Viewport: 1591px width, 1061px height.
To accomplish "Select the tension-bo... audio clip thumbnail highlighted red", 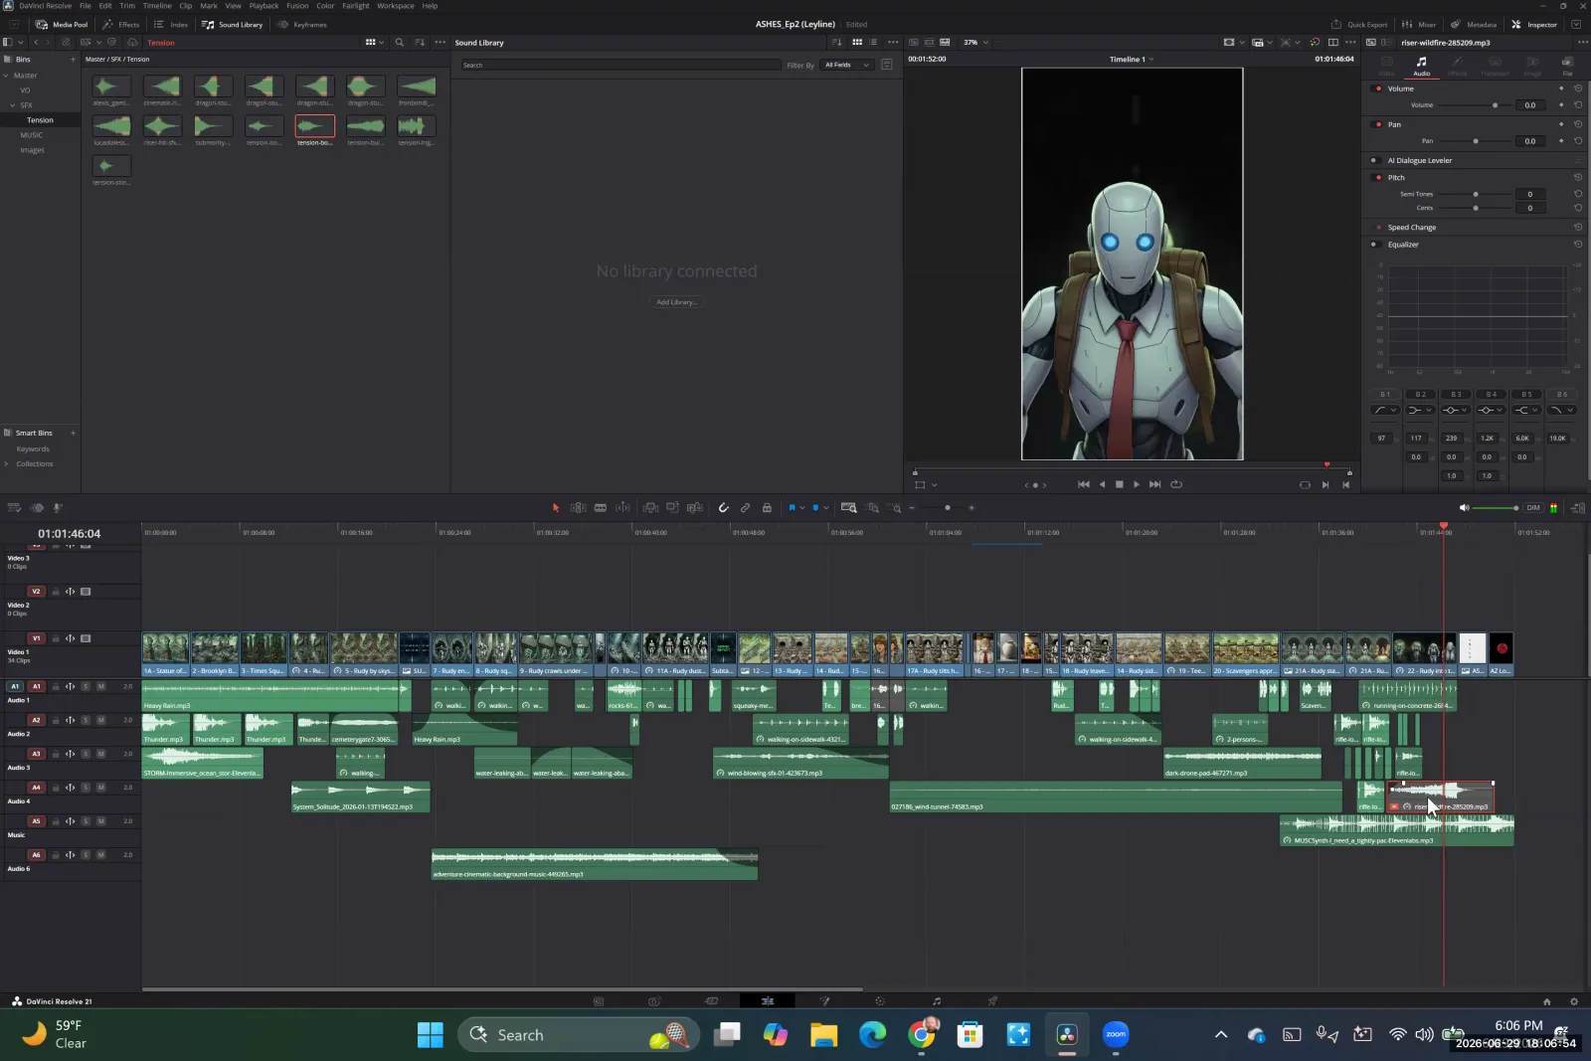I will point(315,126).
